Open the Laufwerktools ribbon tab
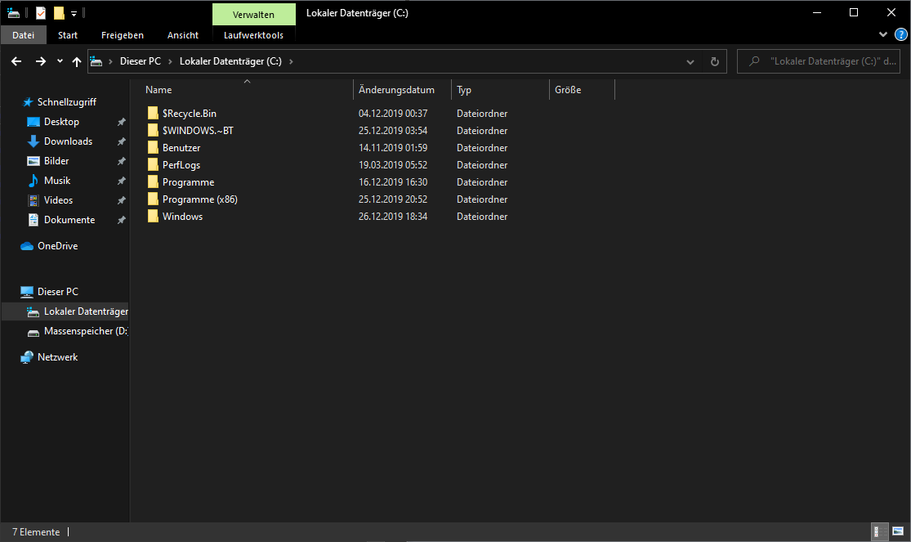911x542 pixels. (254, 35)
